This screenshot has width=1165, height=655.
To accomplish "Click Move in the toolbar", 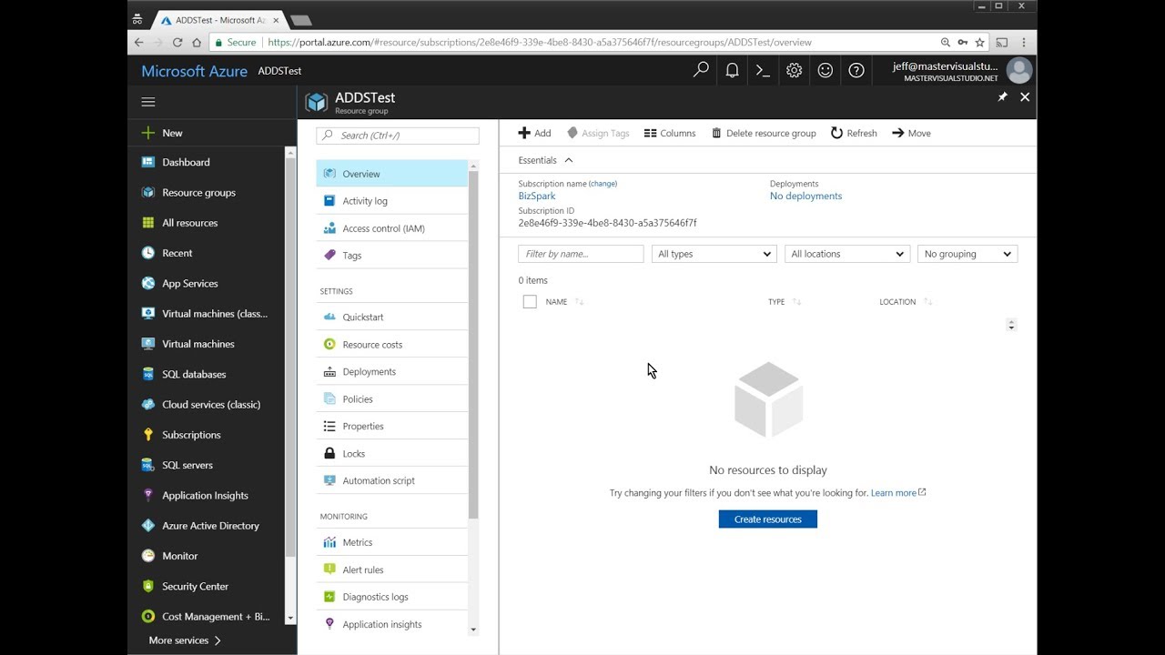I will (911, 133).
